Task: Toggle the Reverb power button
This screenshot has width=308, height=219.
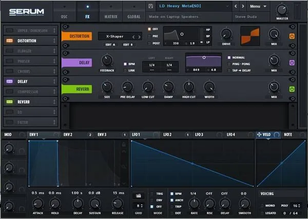Action: click(292, 89)
